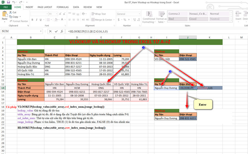248x154 pixels.
Task: Open the Number dialog launcher
Action: [x=140, y=25]
